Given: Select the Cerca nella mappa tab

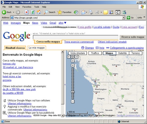Looking at the screenshot, I should point(48,42).
